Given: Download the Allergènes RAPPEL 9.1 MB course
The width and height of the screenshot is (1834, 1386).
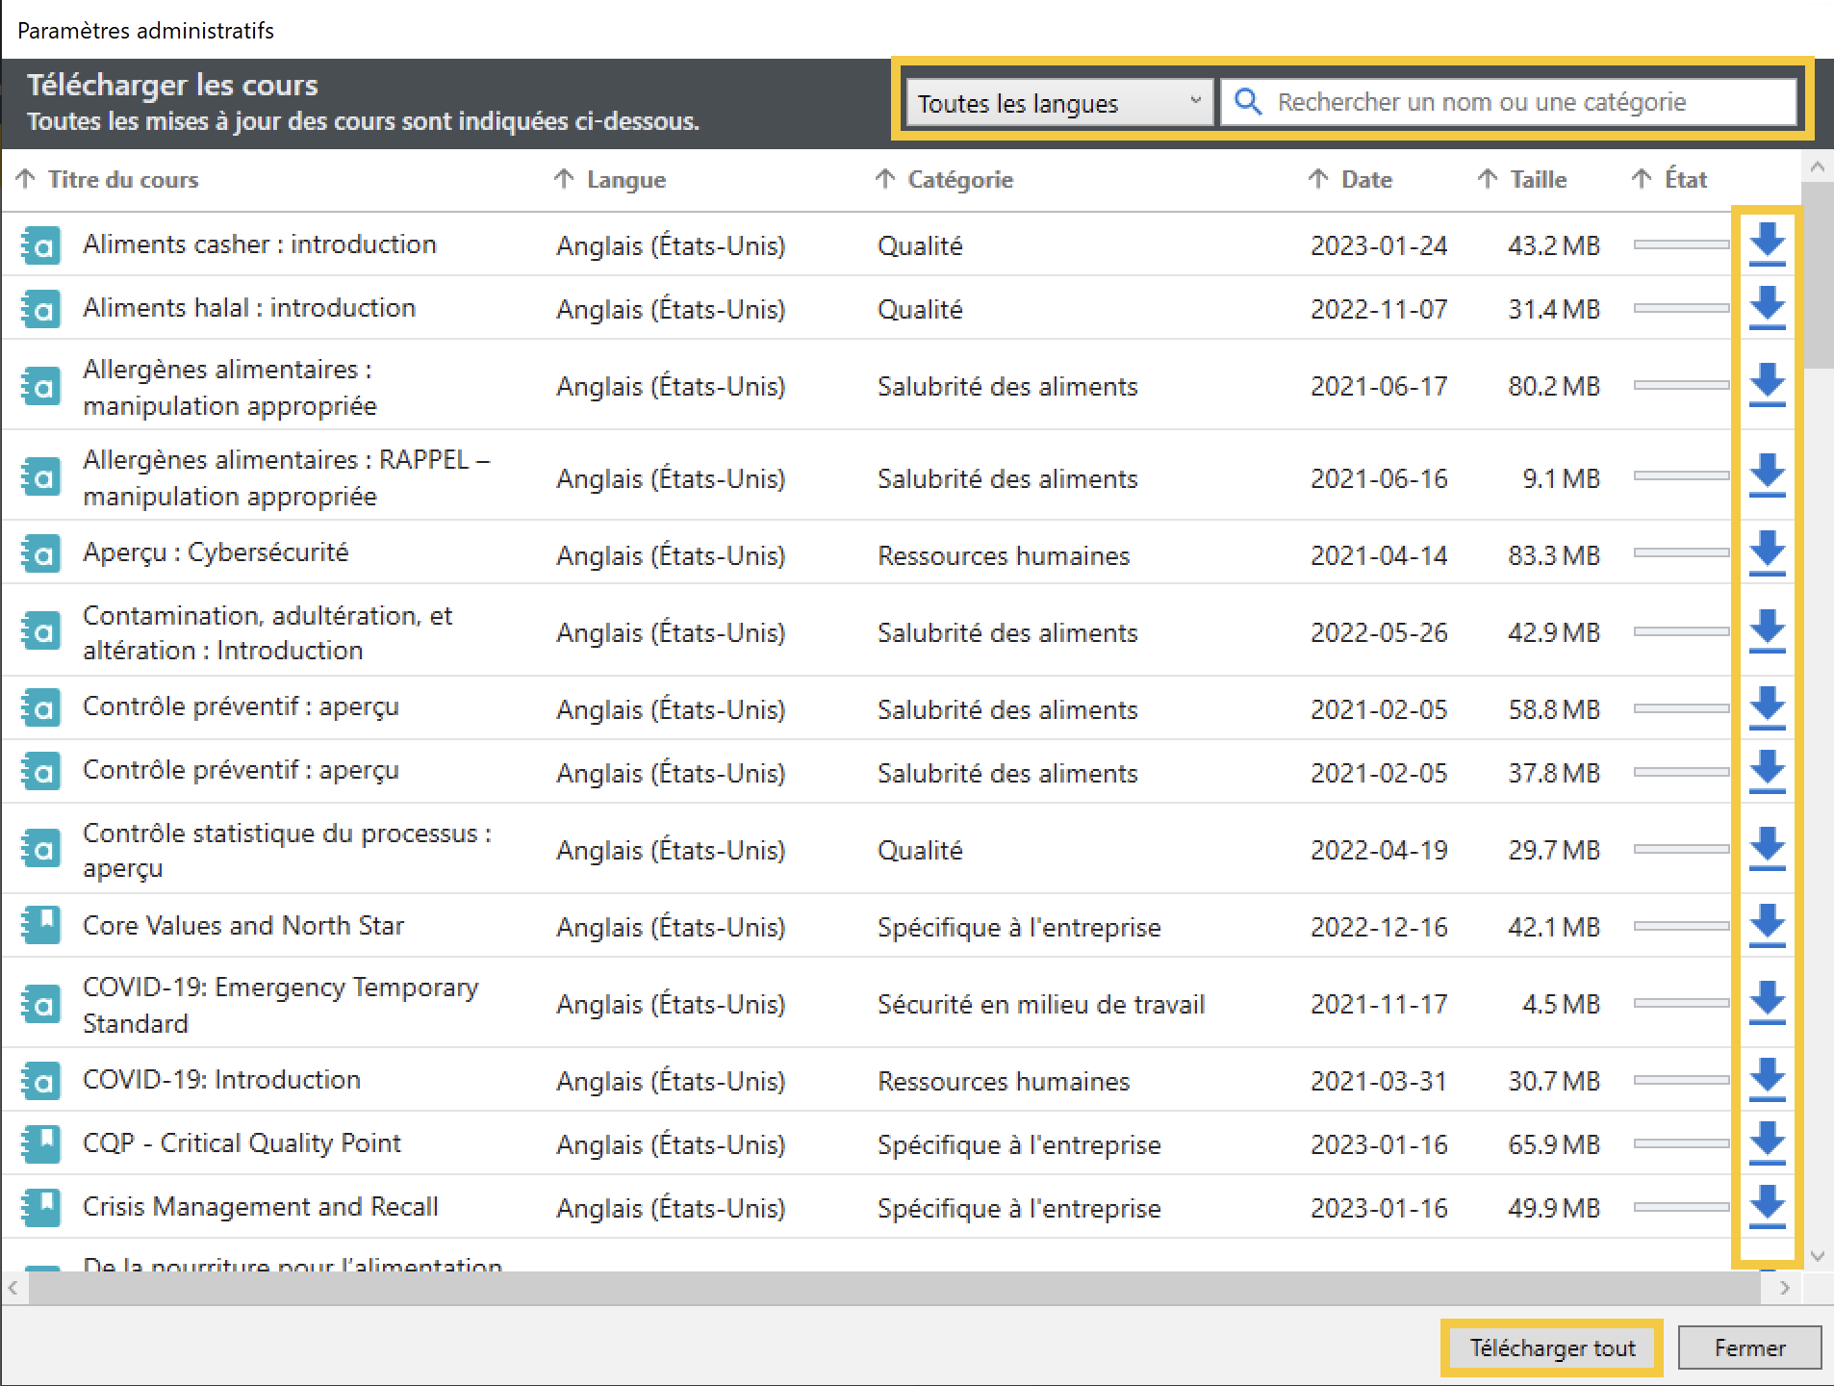Looking at the screenshot, I should pos(1767,477).
